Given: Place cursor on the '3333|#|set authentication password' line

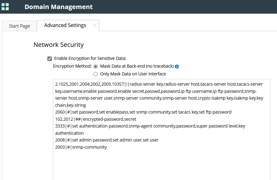Looking at the screenshot, I should (x=150, y=126).
